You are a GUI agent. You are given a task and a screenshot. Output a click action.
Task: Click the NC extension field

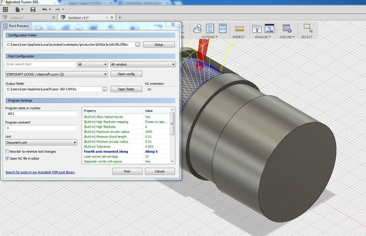pyautogui.click(x=160, y=89)
